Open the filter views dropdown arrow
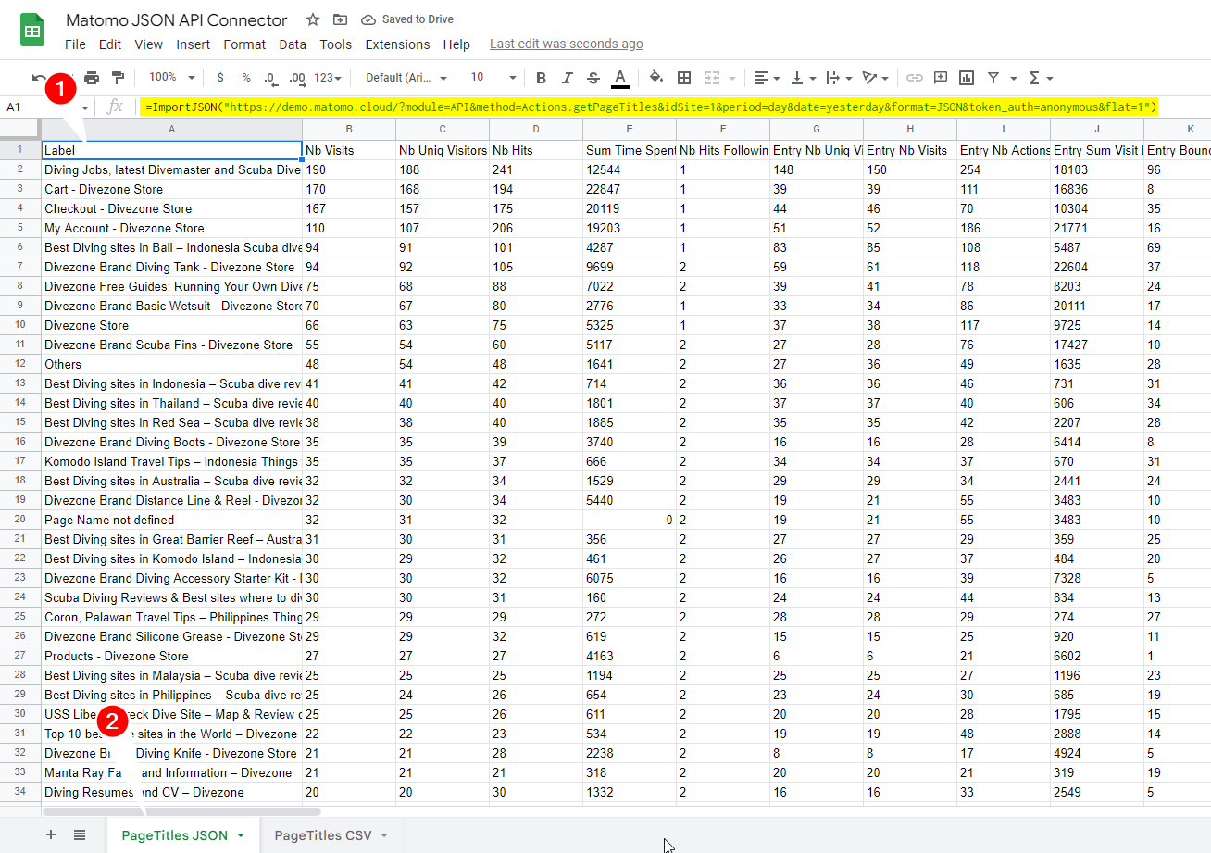This screenshot has width=1211, height=853. pos(1014,78)
